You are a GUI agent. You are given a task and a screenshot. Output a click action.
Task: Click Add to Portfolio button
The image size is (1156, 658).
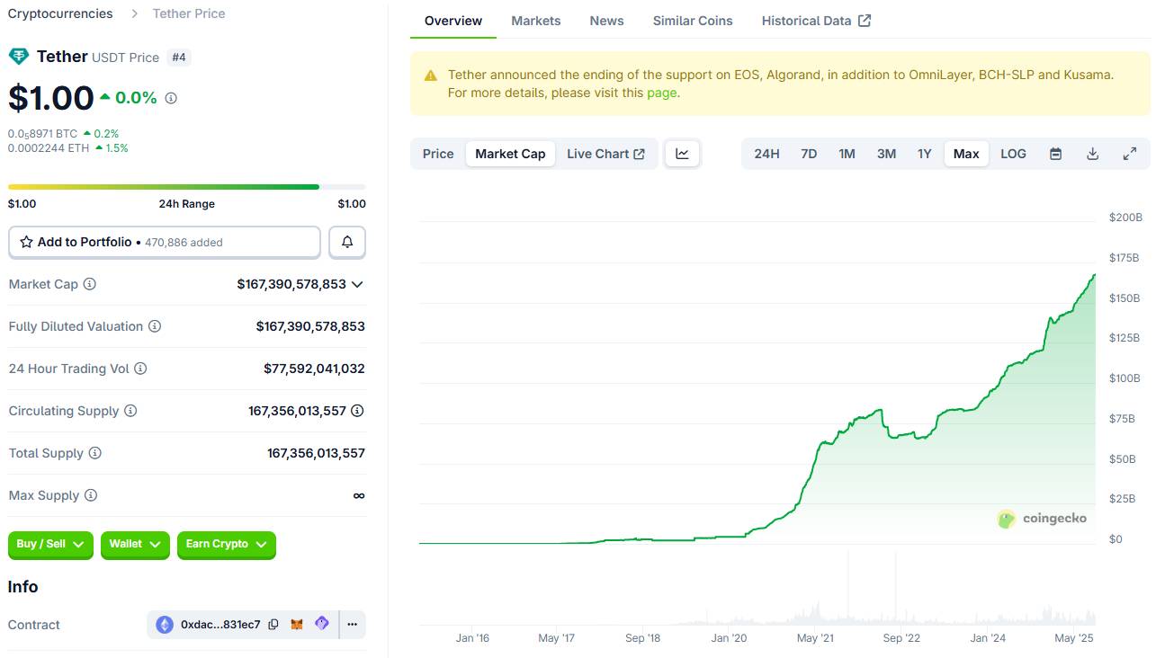click(165, 243)
